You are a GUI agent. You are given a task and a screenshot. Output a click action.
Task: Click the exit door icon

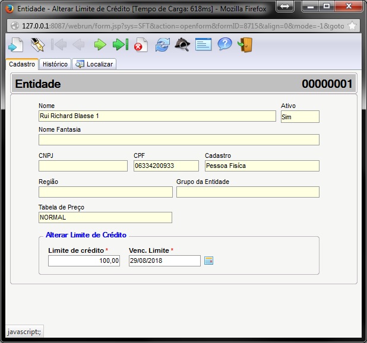click(x=245, y=45)
